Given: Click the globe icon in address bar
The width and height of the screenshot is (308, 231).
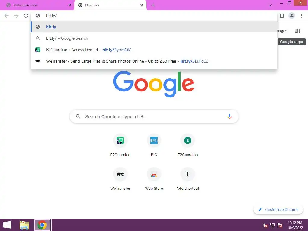Looking at the screenshot, I should pos(38,16).
